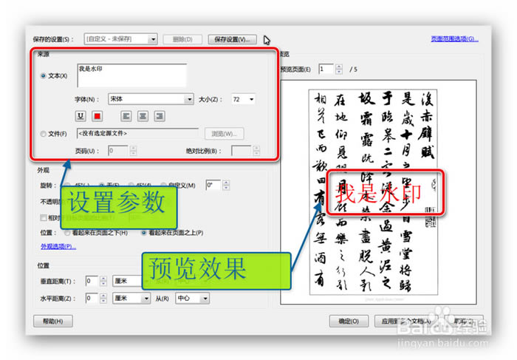Click the 垂直距离(T) vertical distance field
517x360 pixels.
(92, 281)
